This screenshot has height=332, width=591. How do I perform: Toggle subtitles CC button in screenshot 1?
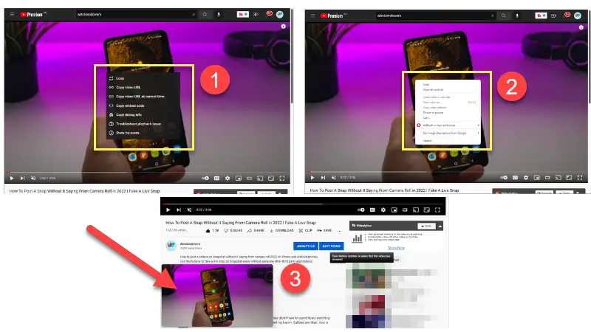[x=216, y=178]
